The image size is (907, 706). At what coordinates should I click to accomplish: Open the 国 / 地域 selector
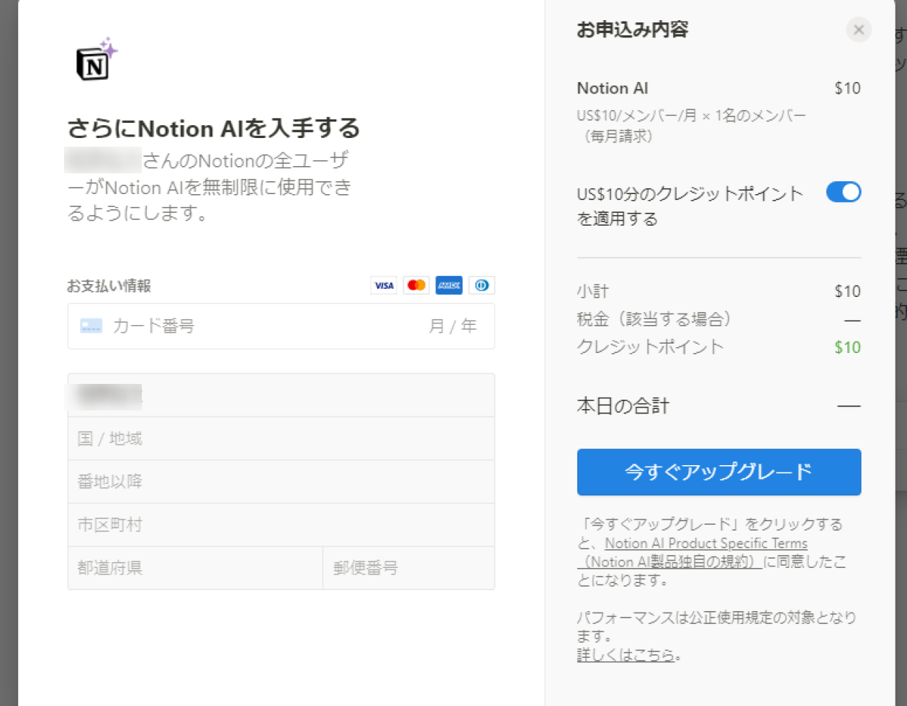tap(281, 438)
